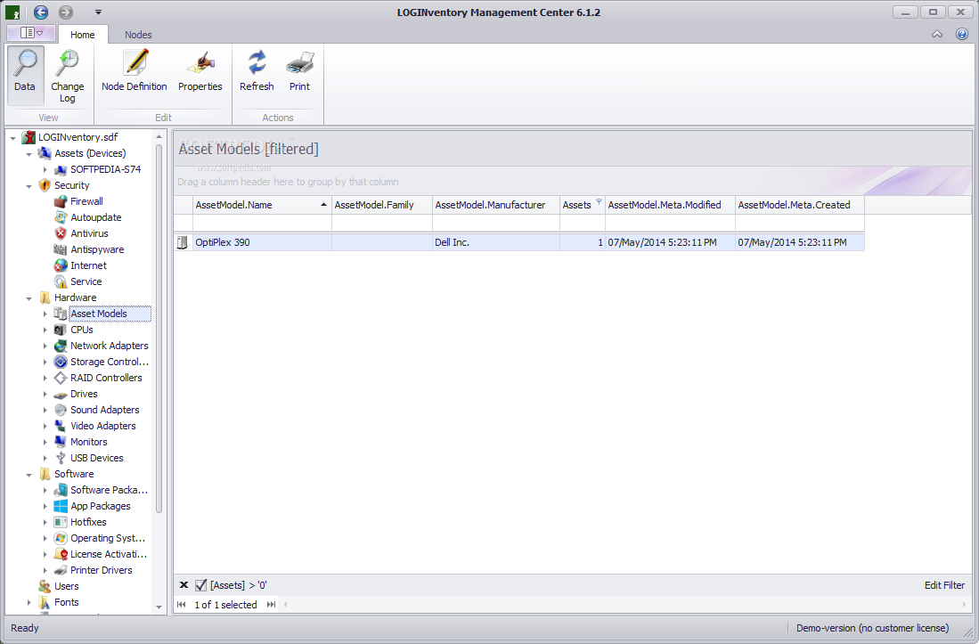Open the Drives node
This screenshot has width=979, height=644.
[x=84, y=394]
